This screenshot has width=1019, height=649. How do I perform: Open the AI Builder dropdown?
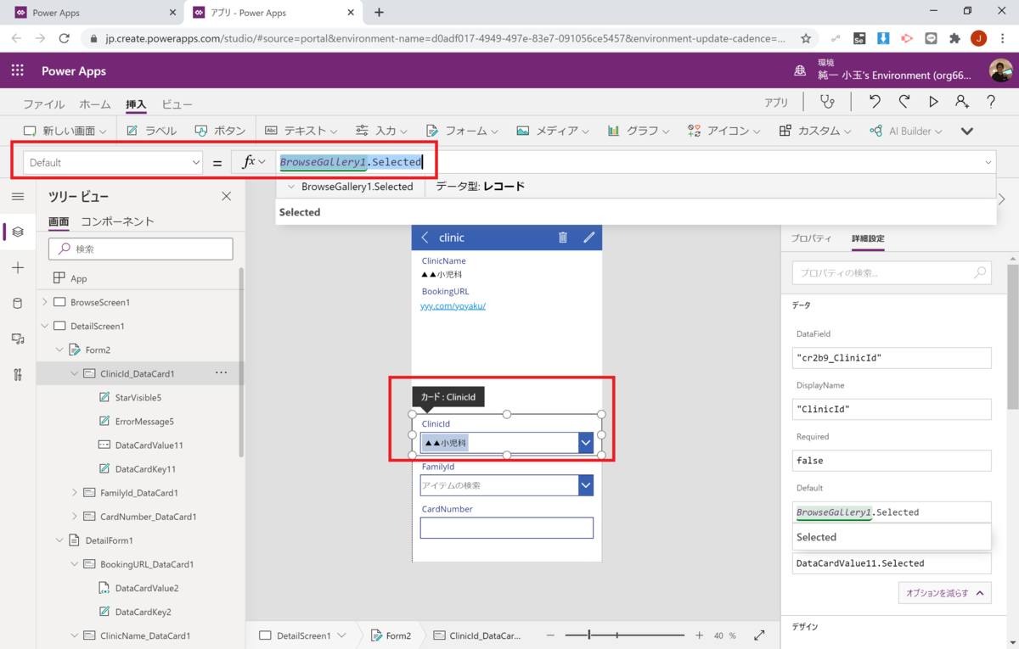(x=906, y=131)
